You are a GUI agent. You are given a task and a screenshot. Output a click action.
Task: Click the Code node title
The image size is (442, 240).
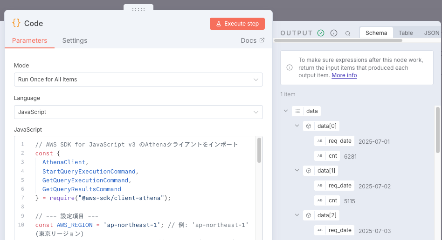click(34, 23)
